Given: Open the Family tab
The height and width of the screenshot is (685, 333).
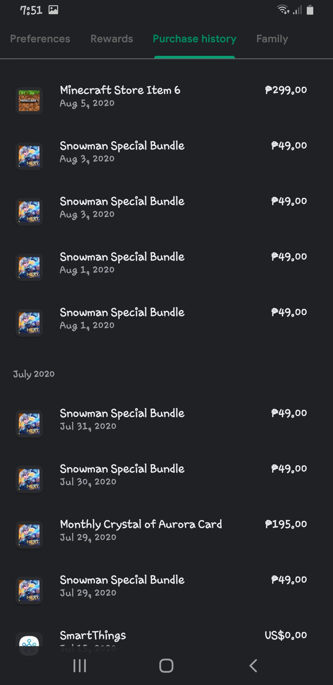Looking at the screenshot, I should [x=272, y=39].
